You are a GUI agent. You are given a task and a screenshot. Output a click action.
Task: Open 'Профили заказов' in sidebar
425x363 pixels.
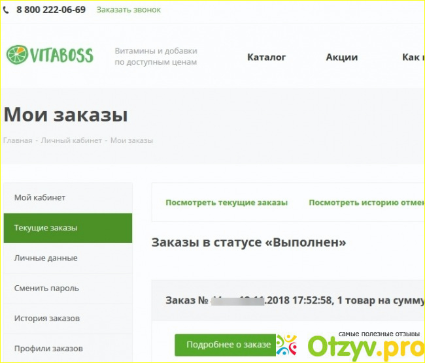pyautogui.click(x=48, y=348)
